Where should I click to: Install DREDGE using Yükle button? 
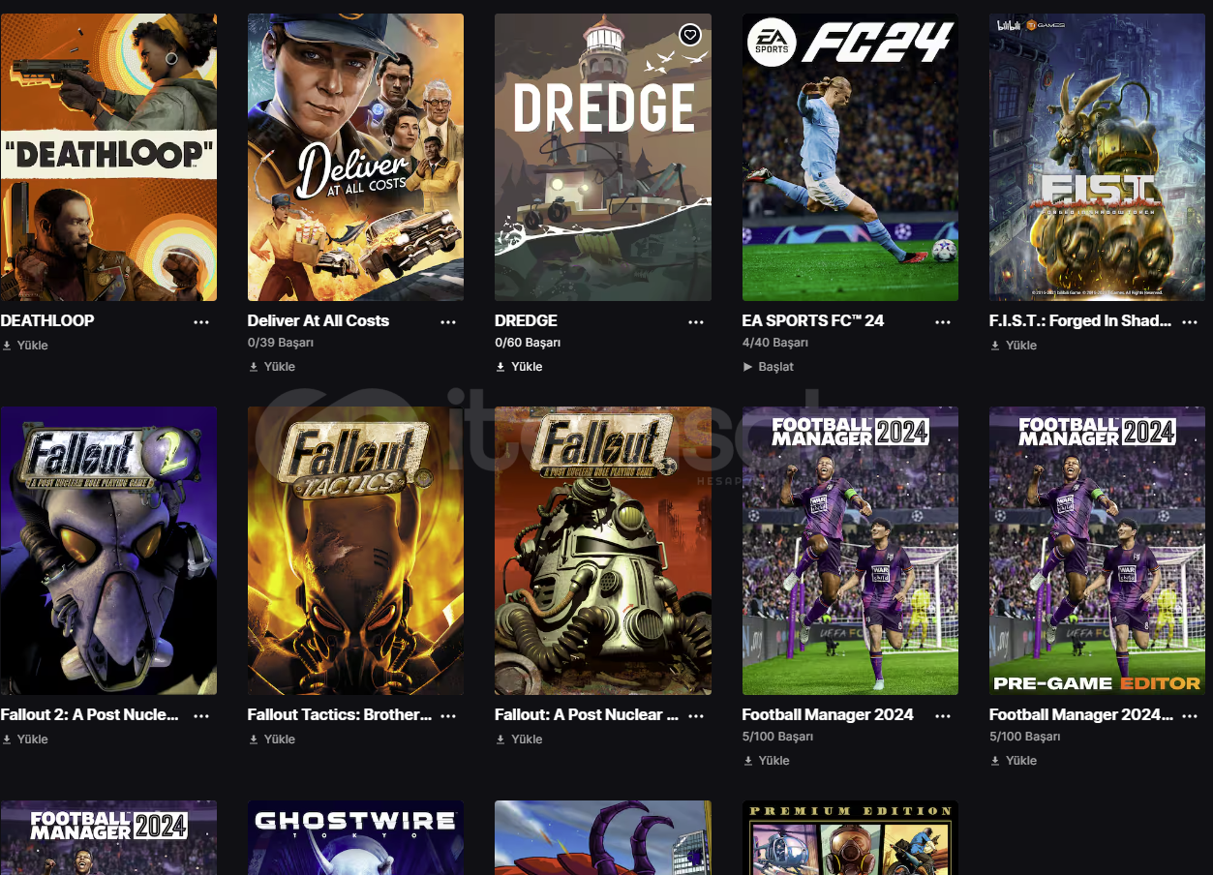[x=519, y=367]
